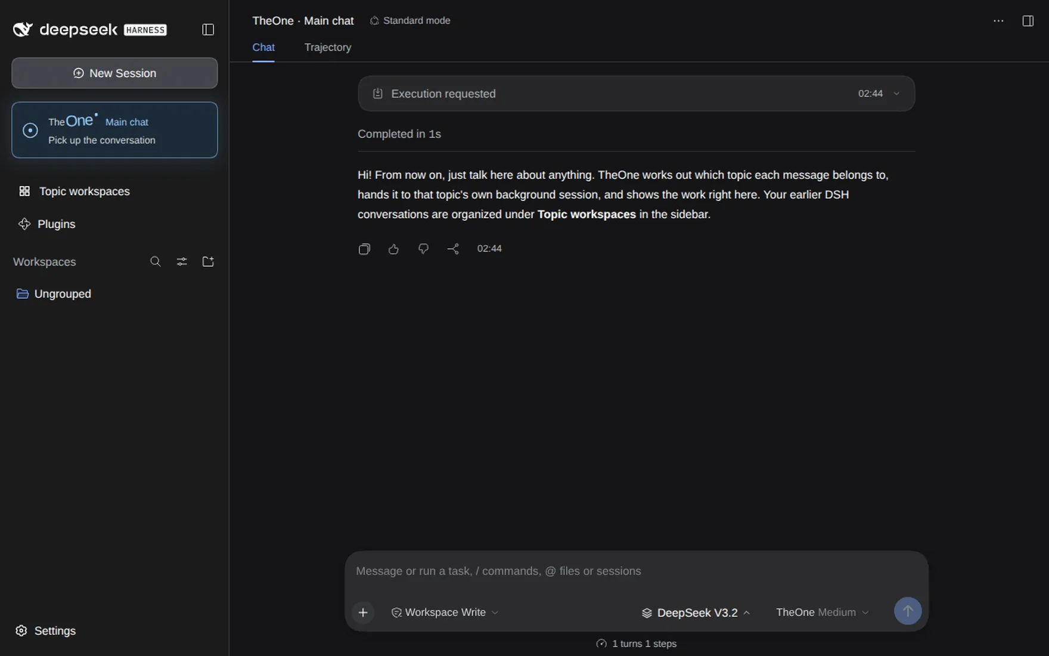Send the message with the arrow button
This screenshot has height=656, width=1049.
pos(908,611)
